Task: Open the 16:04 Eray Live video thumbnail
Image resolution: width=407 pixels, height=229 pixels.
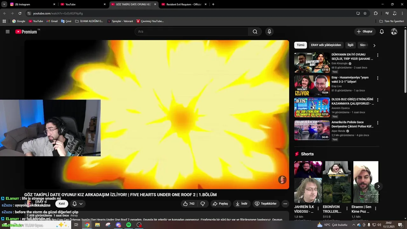Action: coord(312,86)
